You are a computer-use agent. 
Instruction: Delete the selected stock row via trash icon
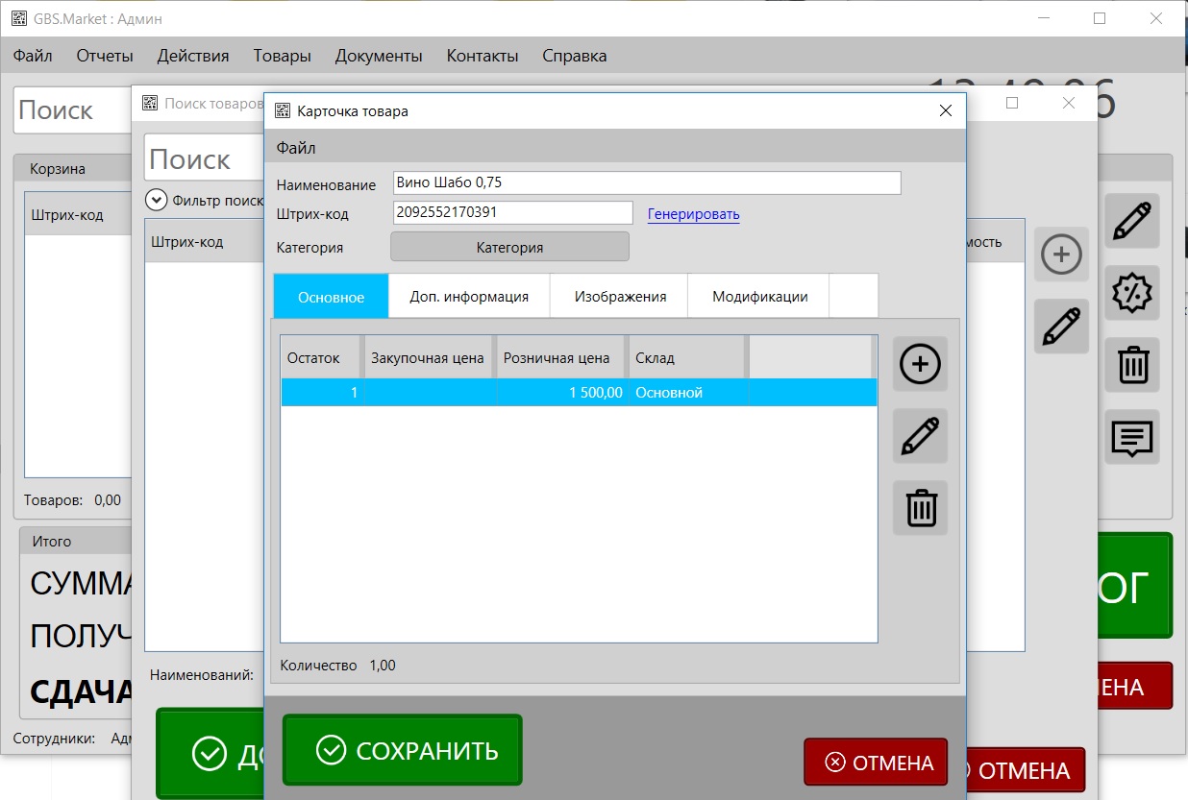click(920, 507)
